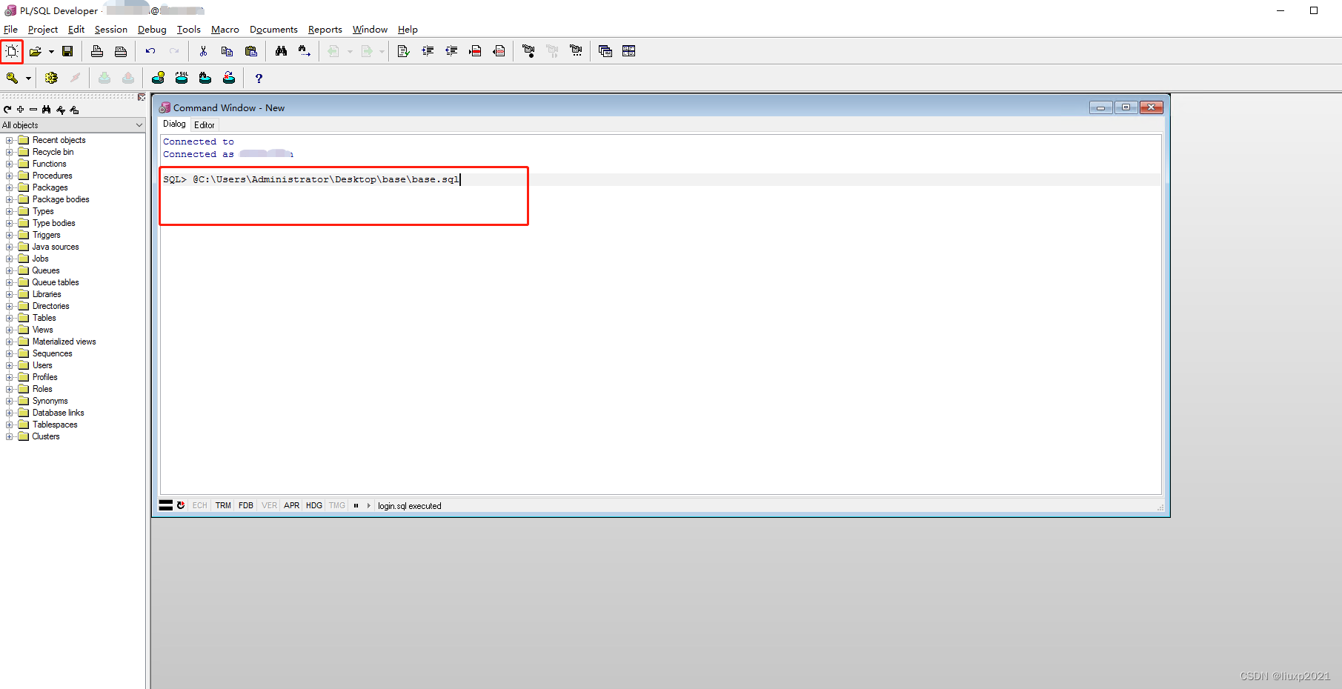This screenshot has height=689, width=1342.
Task: Open the dropdown arrow next to key icon
Action: [x=28, y=79]
